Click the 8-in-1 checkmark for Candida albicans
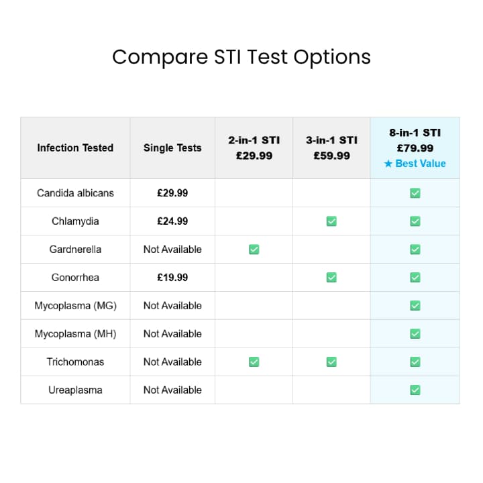The width and height of the screenshot is (483, 483). (415, 193)
